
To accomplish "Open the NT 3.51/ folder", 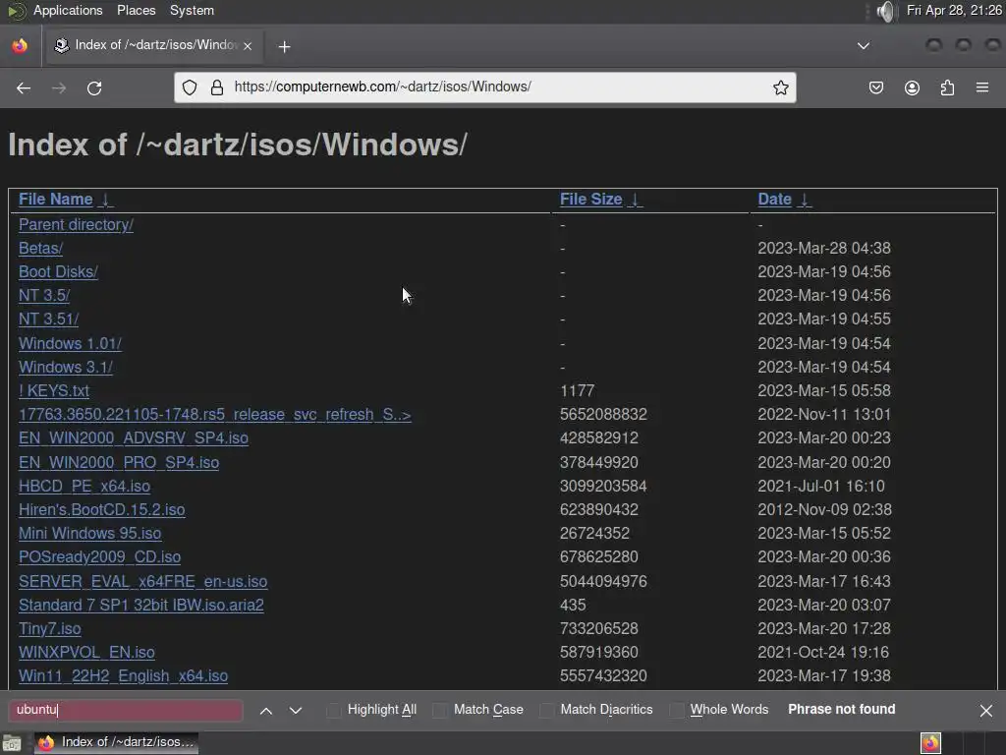I will tap(49, 319).
